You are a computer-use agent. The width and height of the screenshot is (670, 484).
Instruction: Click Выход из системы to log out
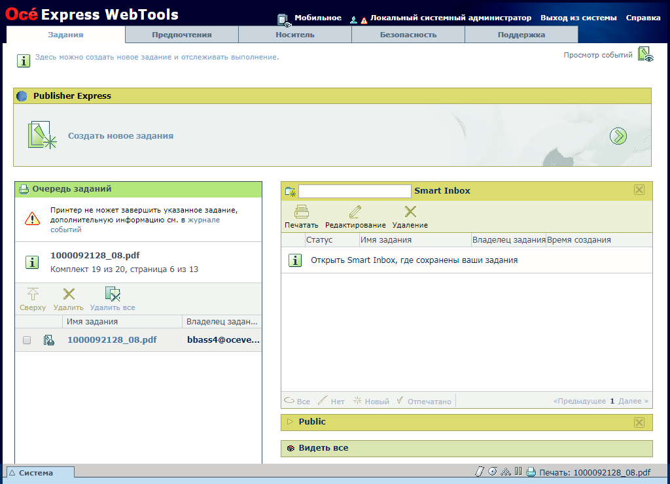[578, 18]
